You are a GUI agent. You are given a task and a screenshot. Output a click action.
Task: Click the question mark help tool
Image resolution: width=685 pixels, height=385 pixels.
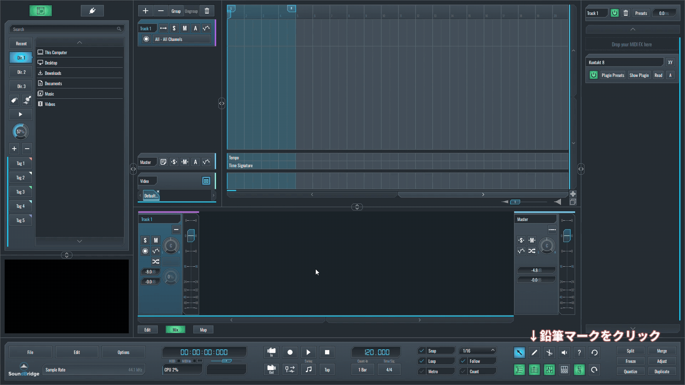click(579, 353)
